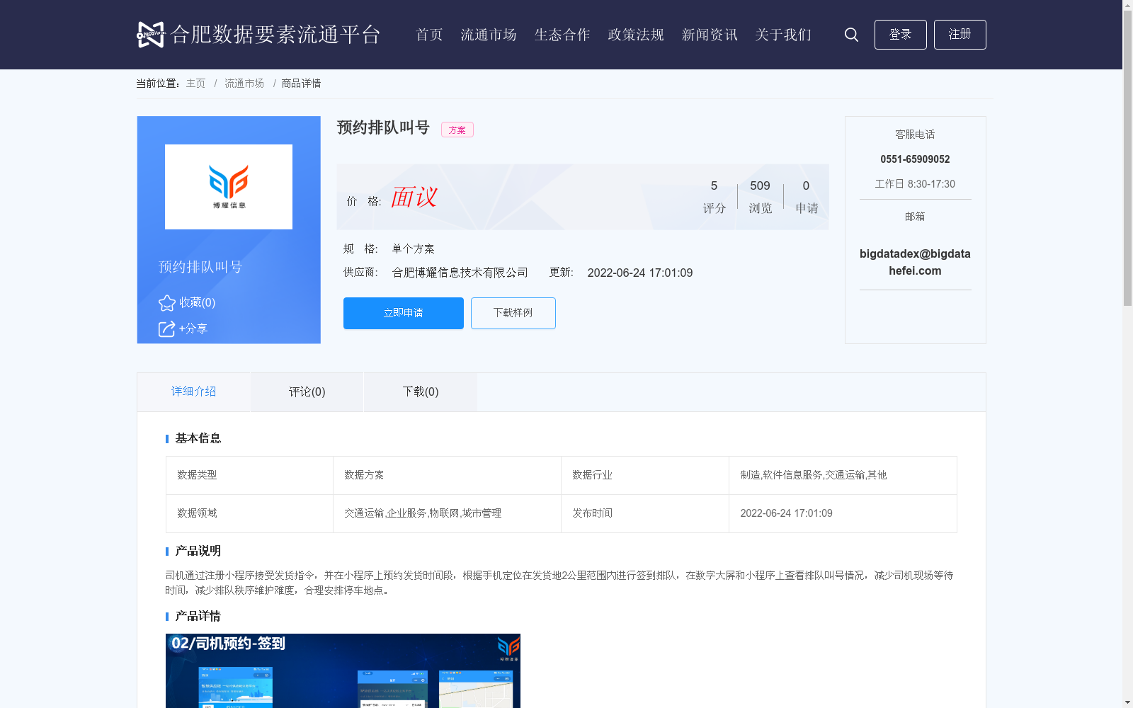Click the 面议 price text
Screen dimensions: 1133x708
click(x=414, y=197)
